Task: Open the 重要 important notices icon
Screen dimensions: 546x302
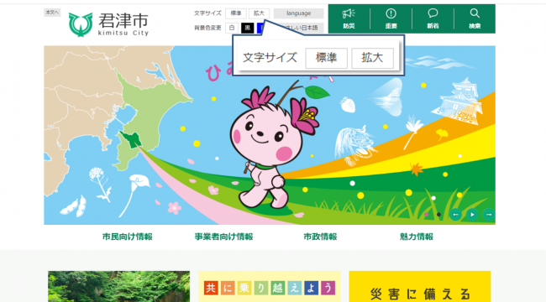Action: tap(391, 18)
